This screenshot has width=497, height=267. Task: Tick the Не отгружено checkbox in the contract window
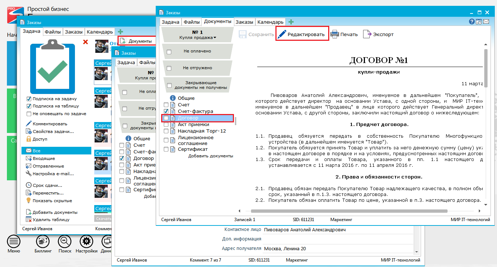coord(169,68)
